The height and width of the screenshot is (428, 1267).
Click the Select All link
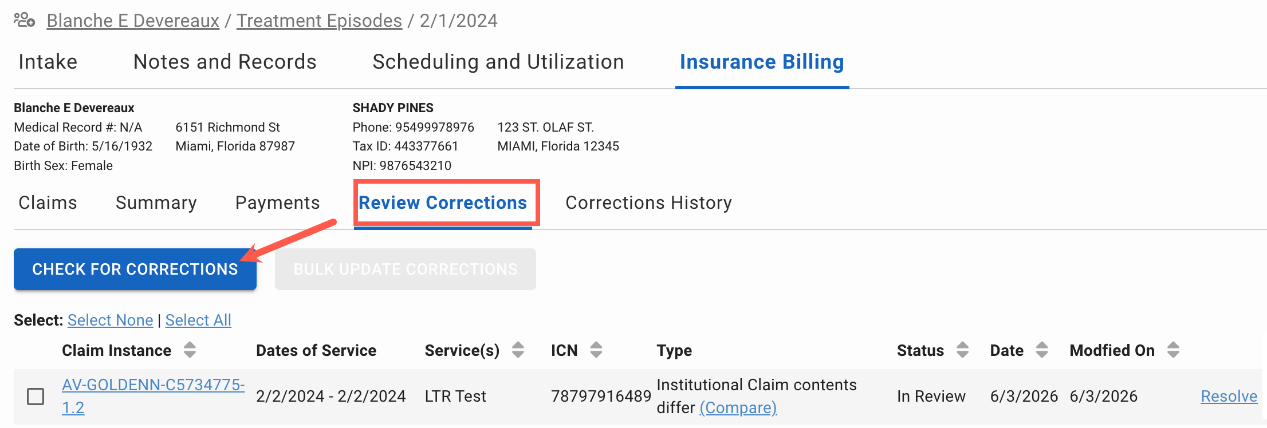coord(198,320)
